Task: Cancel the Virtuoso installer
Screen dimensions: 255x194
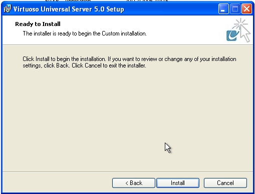Action: pyautogui.click(x=225, y=183)
